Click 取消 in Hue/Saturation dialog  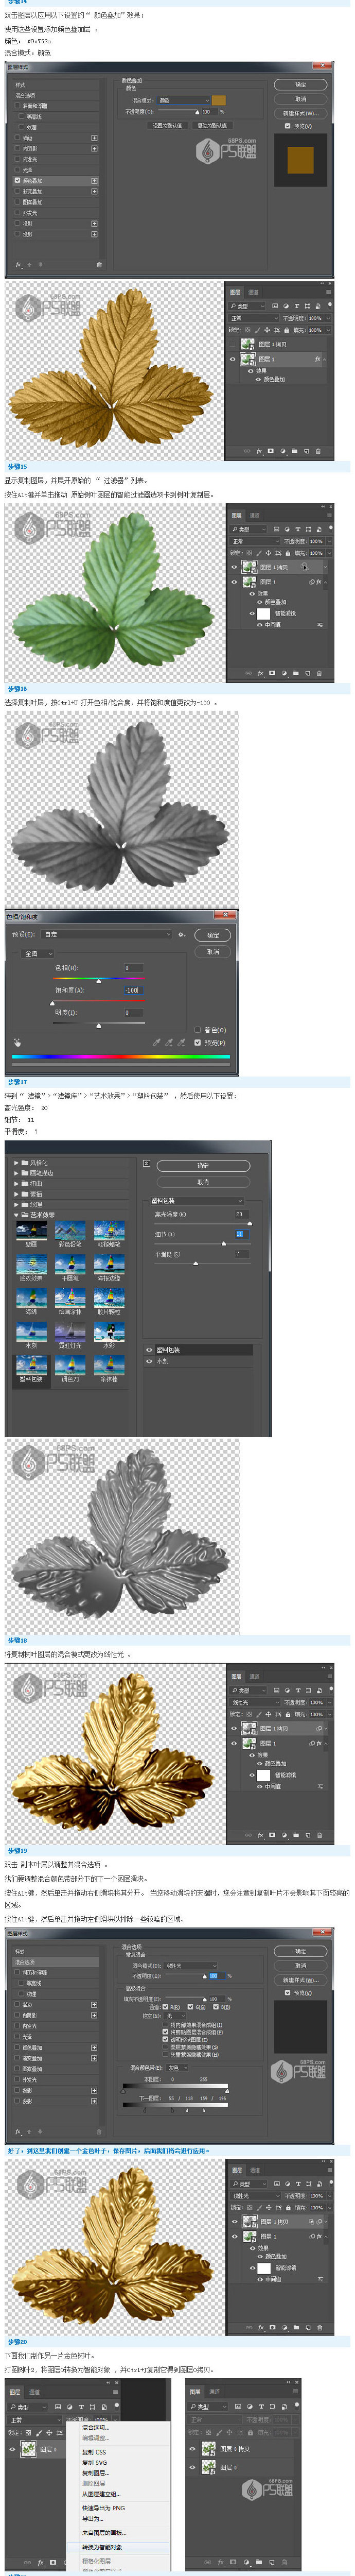[x=213, y=951]
